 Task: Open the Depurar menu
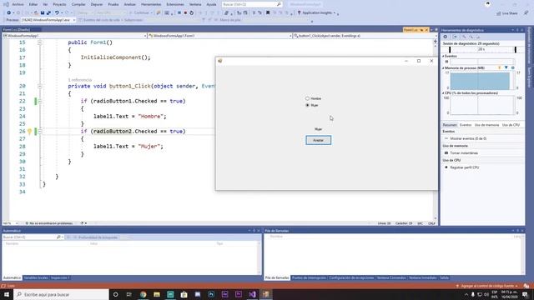pos(97,4)
